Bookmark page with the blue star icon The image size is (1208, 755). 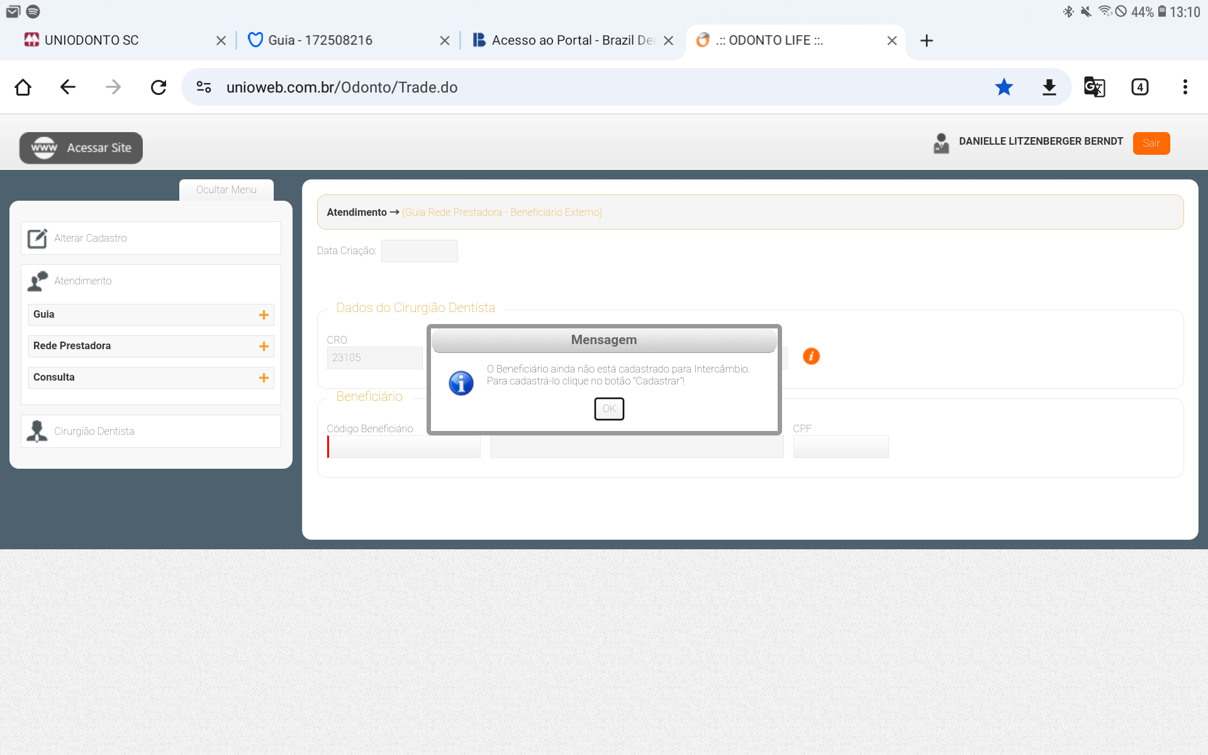(x=1004, y=87)
